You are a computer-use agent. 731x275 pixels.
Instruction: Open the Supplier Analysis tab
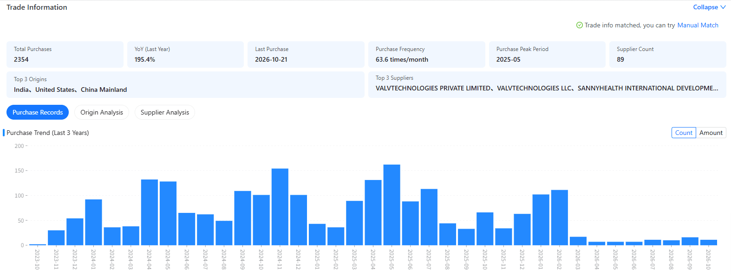165,112
